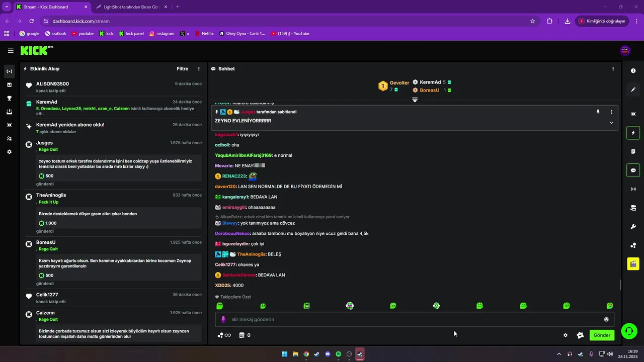This screenshot has height=362, width=644.
Task: Click the address bar dashboard.kick.com/stream
Action: click(81, 21)
